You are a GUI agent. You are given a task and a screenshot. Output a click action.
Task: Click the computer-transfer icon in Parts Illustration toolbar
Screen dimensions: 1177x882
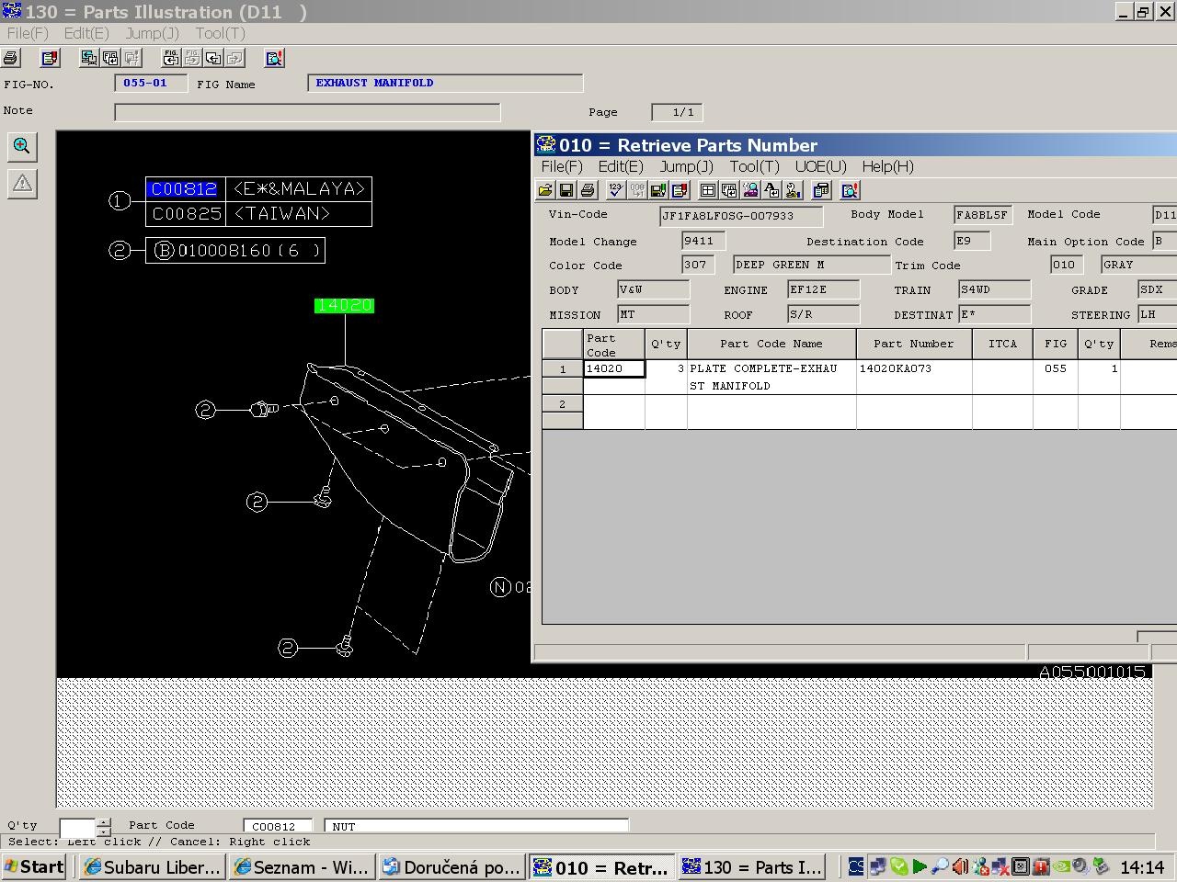89,58
